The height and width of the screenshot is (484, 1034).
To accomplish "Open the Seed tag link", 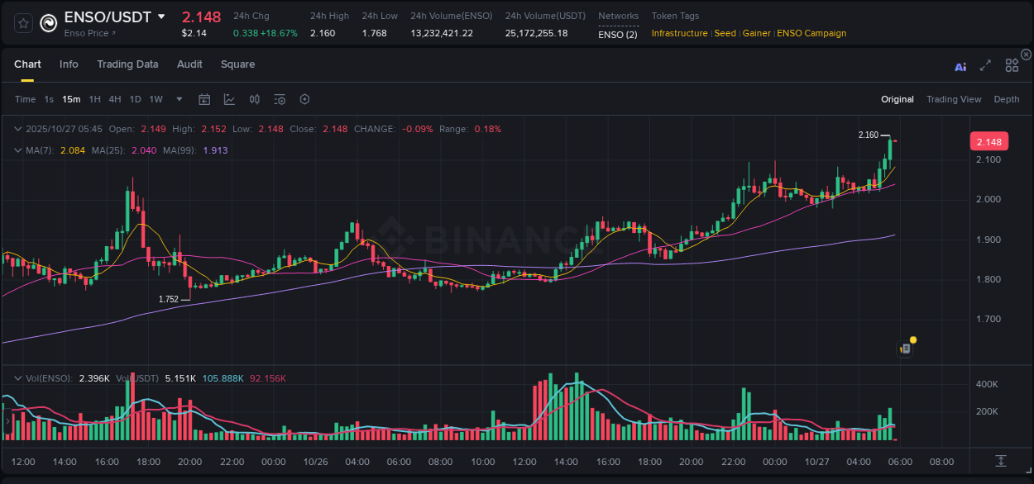I will pyautogui.click(x=725, y=34).
